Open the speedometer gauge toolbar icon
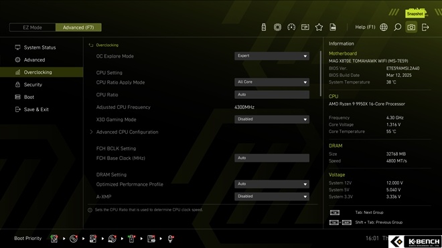442x248 pixels. click(291, 27)
